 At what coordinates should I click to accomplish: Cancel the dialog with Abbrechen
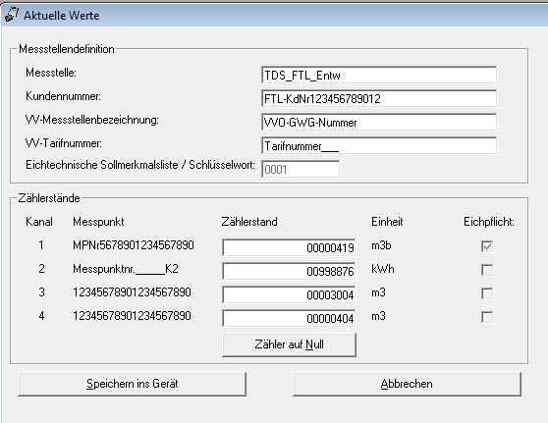tap(407, 384)
